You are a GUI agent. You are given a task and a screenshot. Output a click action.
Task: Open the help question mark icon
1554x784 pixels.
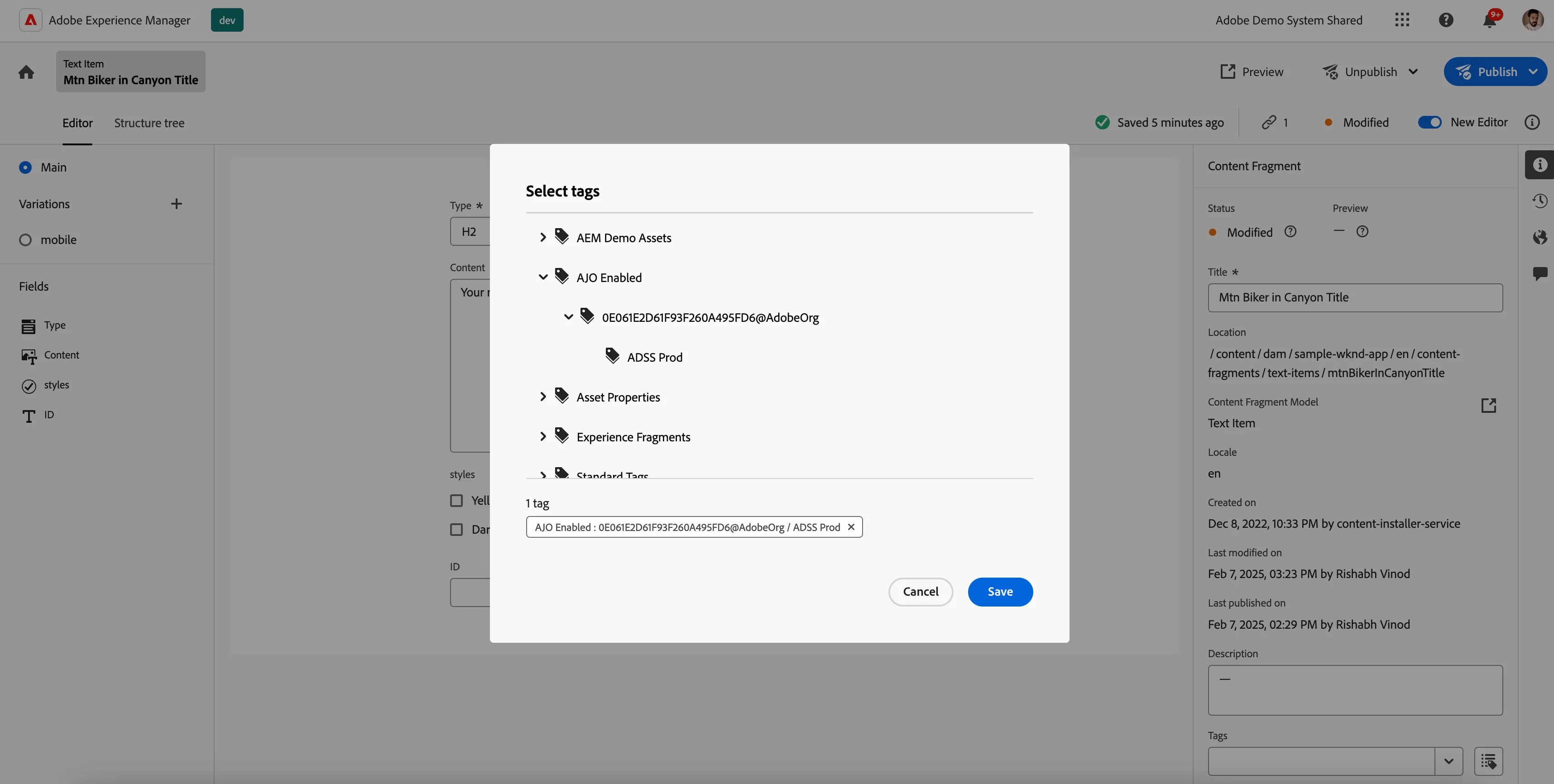1445,20
